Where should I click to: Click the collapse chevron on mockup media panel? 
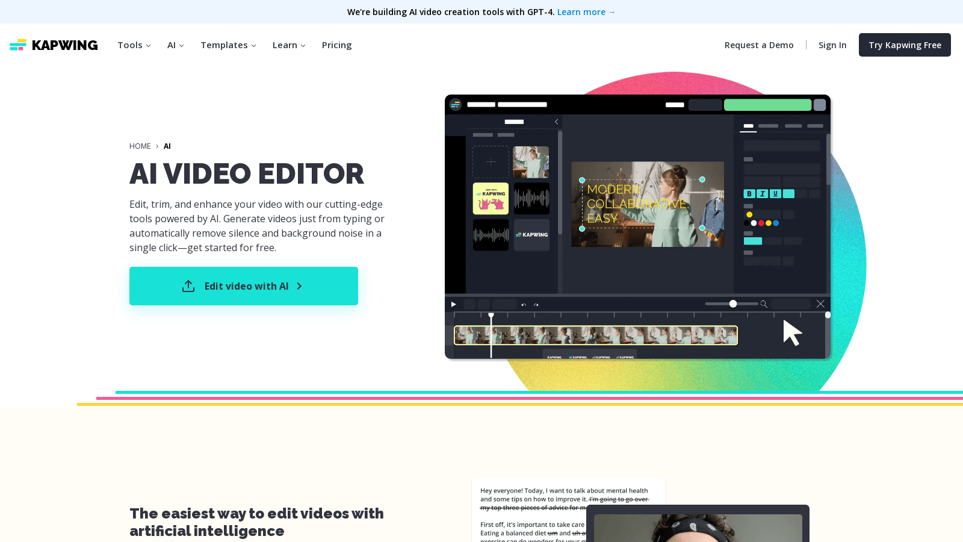tap(557, 122)
